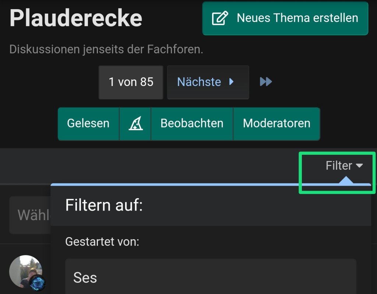Click the Plauderecke forum heading

[76, 18]
